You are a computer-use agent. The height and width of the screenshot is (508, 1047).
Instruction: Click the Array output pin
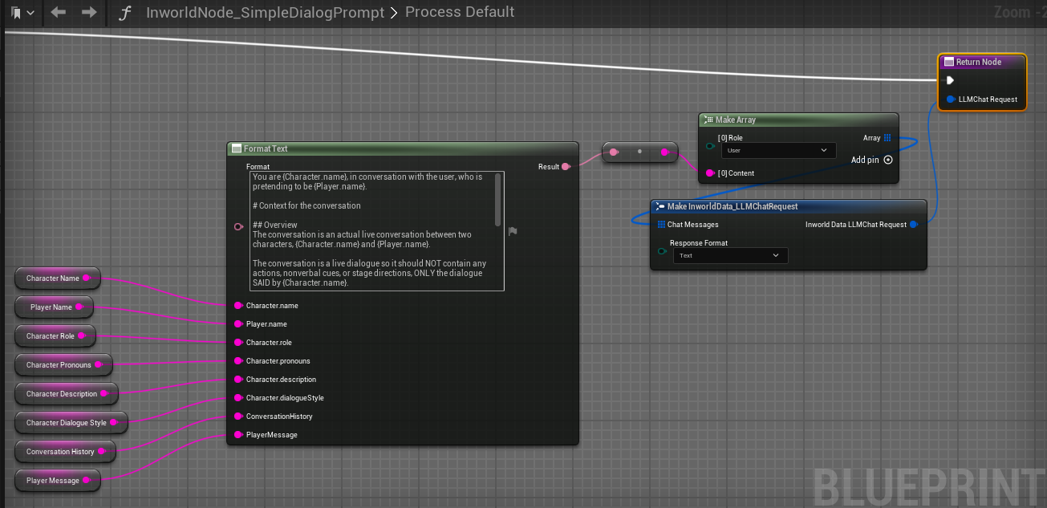tap(887, 138)
